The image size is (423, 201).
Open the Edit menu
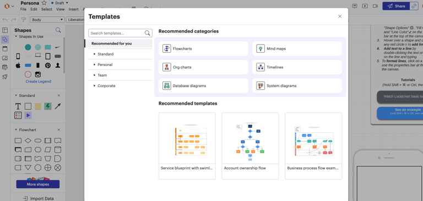[34, 9]
